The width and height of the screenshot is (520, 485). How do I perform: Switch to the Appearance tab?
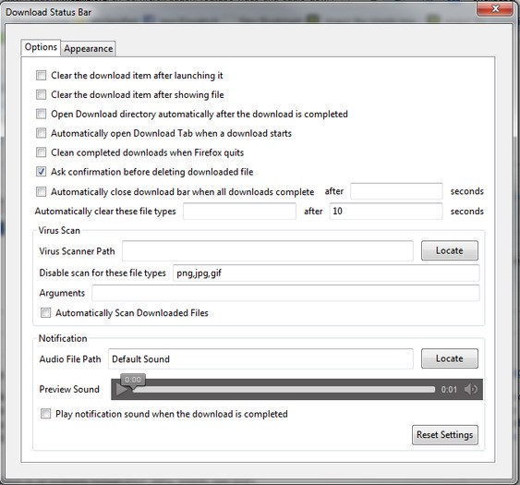point(89,48)
